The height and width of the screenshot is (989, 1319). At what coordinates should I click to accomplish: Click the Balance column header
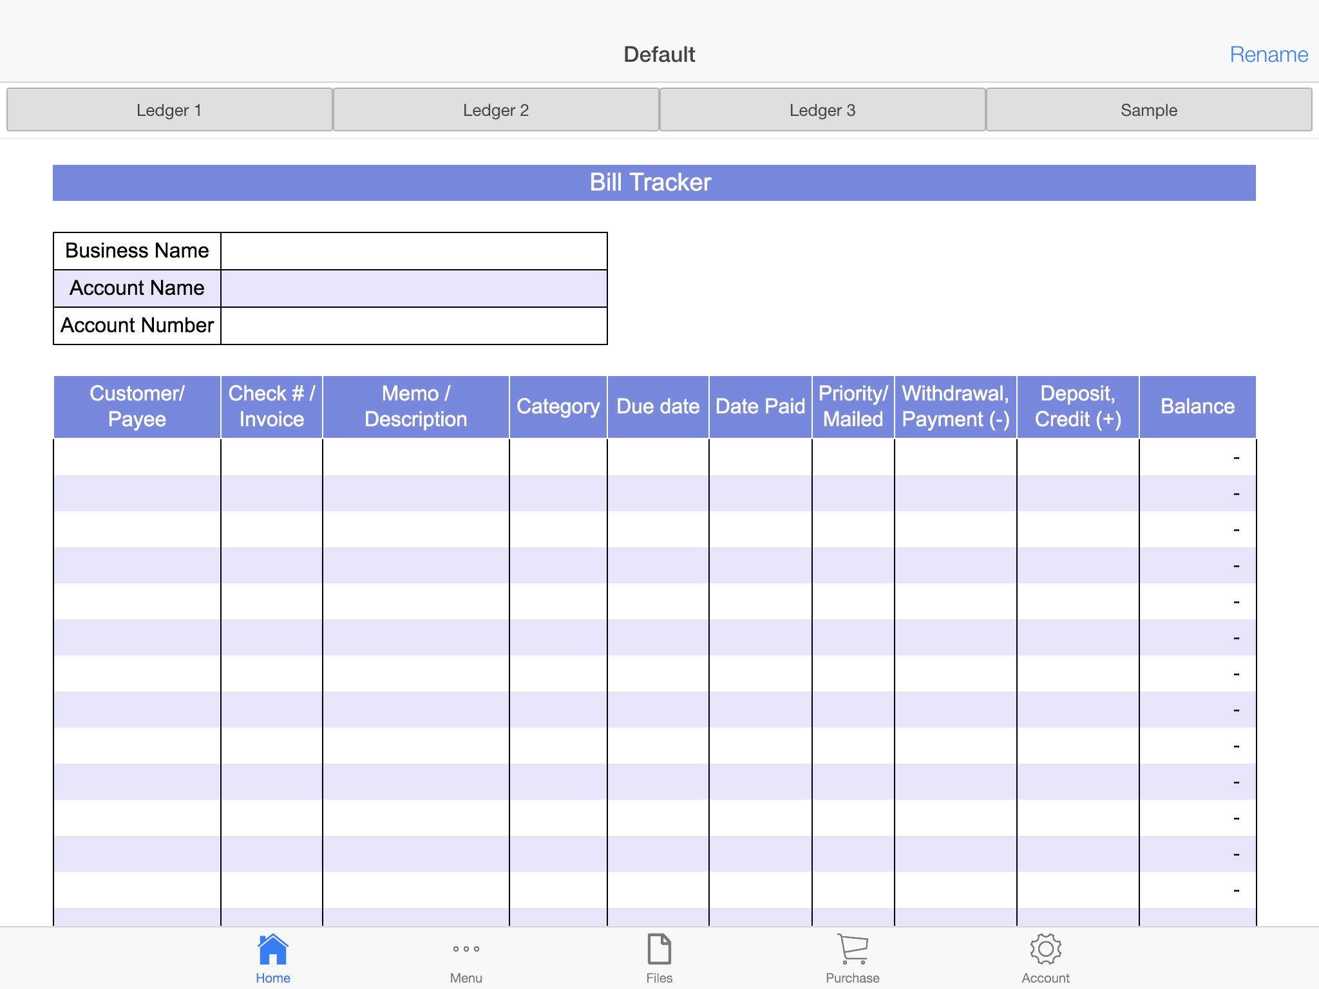[x=1198, y=407]
